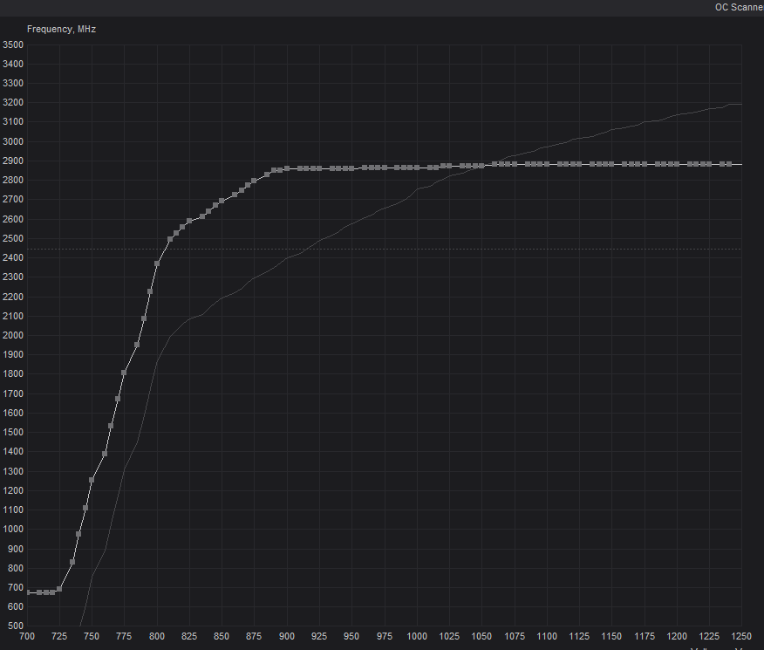Pick the curve point near 2100 MHz
Screen dimensions: 764x650
click(x=144, y=318)
